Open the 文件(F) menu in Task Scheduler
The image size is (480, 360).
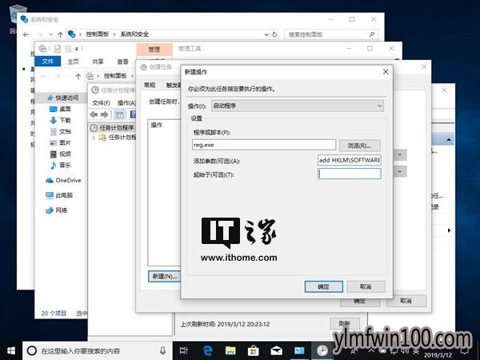[x=100, y=102]
